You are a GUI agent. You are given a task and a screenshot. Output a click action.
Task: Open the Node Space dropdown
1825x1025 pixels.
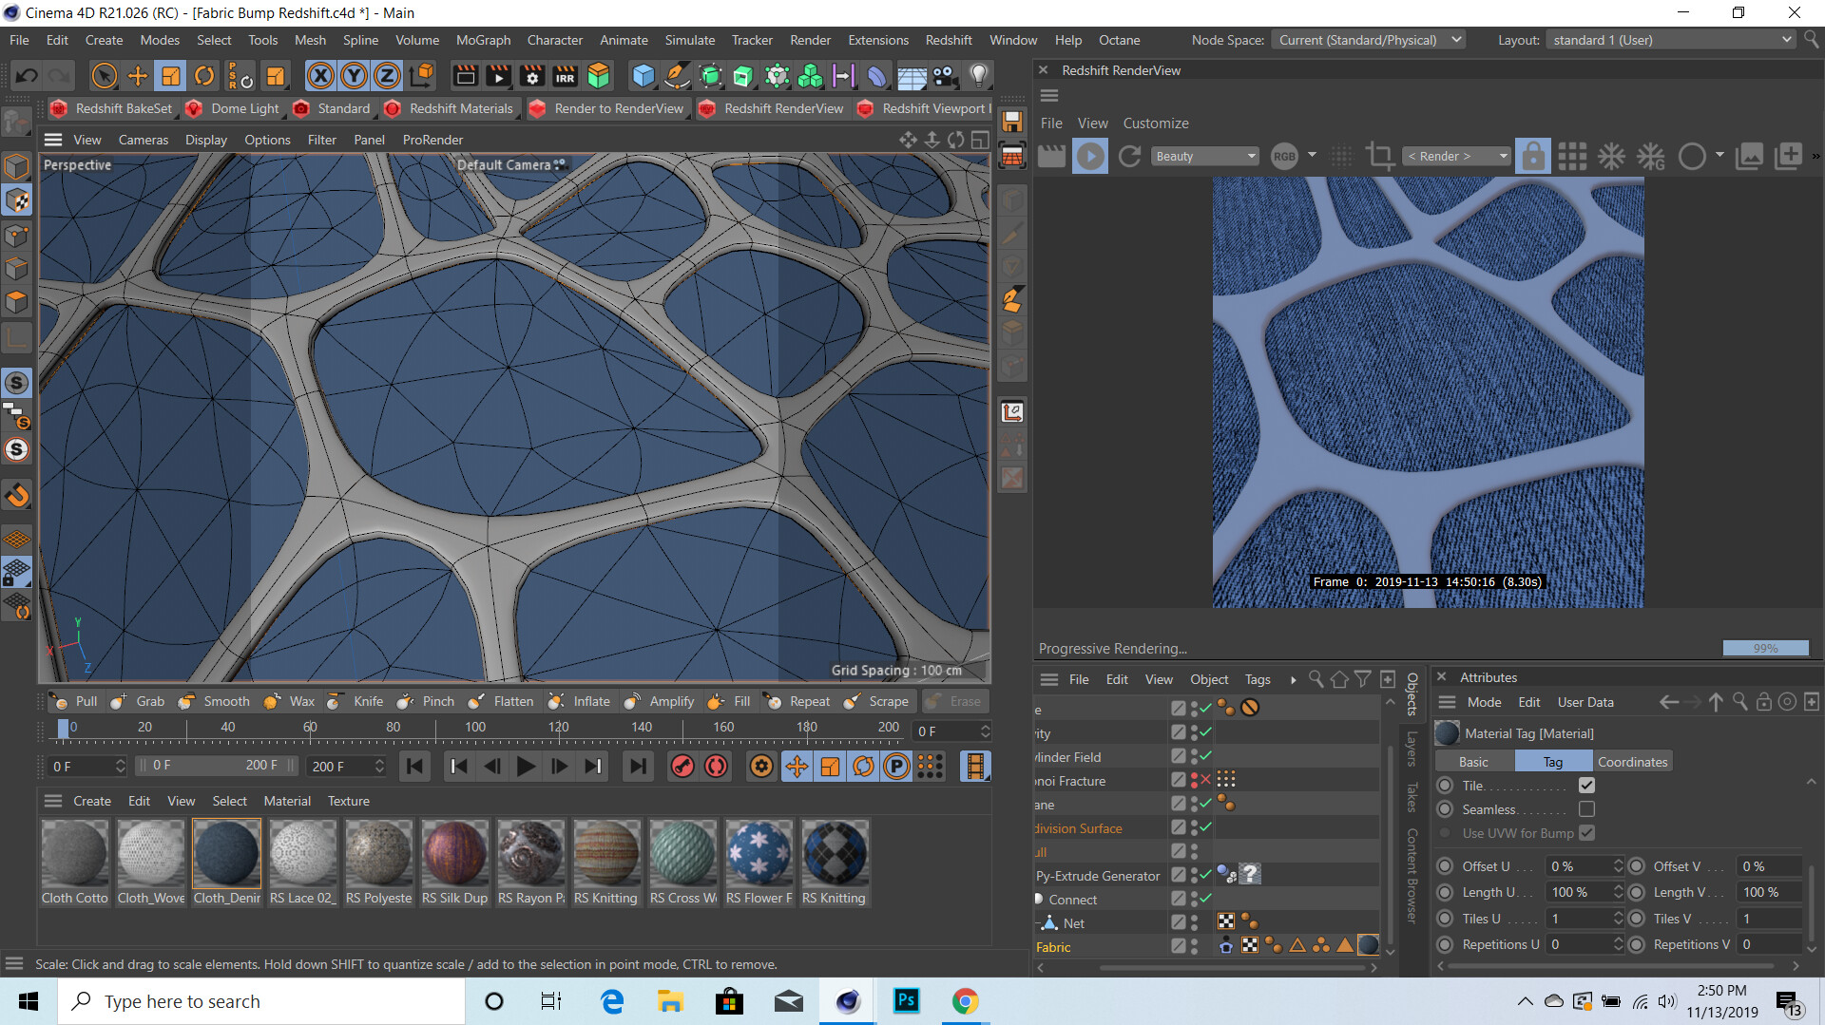(x=1369, y=40)
